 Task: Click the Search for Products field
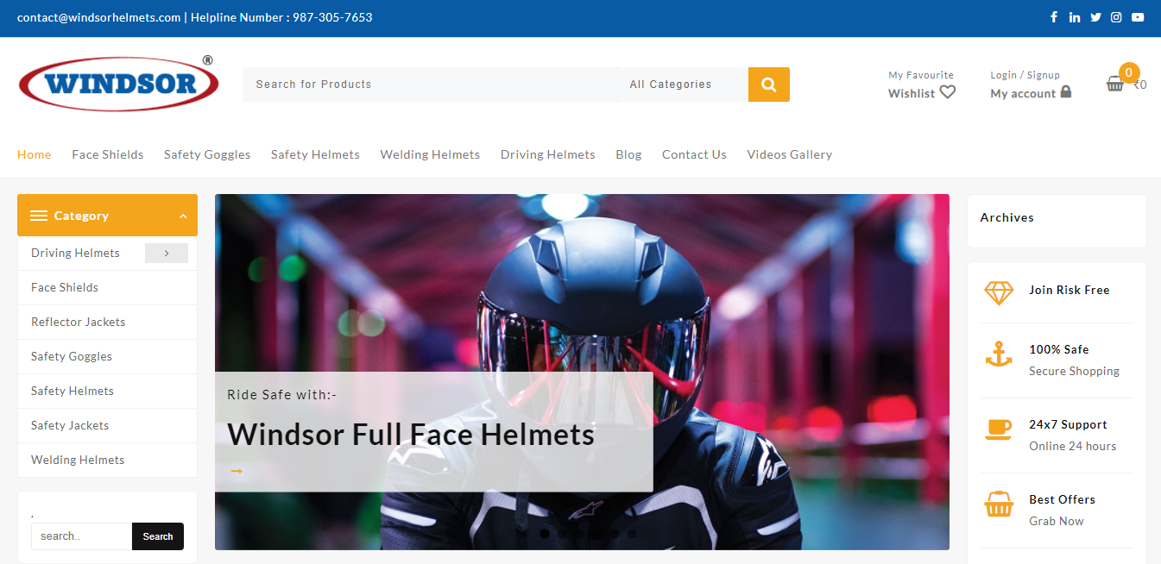(x=430, y=85)
